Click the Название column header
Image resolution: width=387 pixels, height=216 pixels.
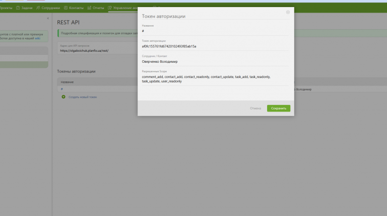pyautogui.click(x=67, y=82)
